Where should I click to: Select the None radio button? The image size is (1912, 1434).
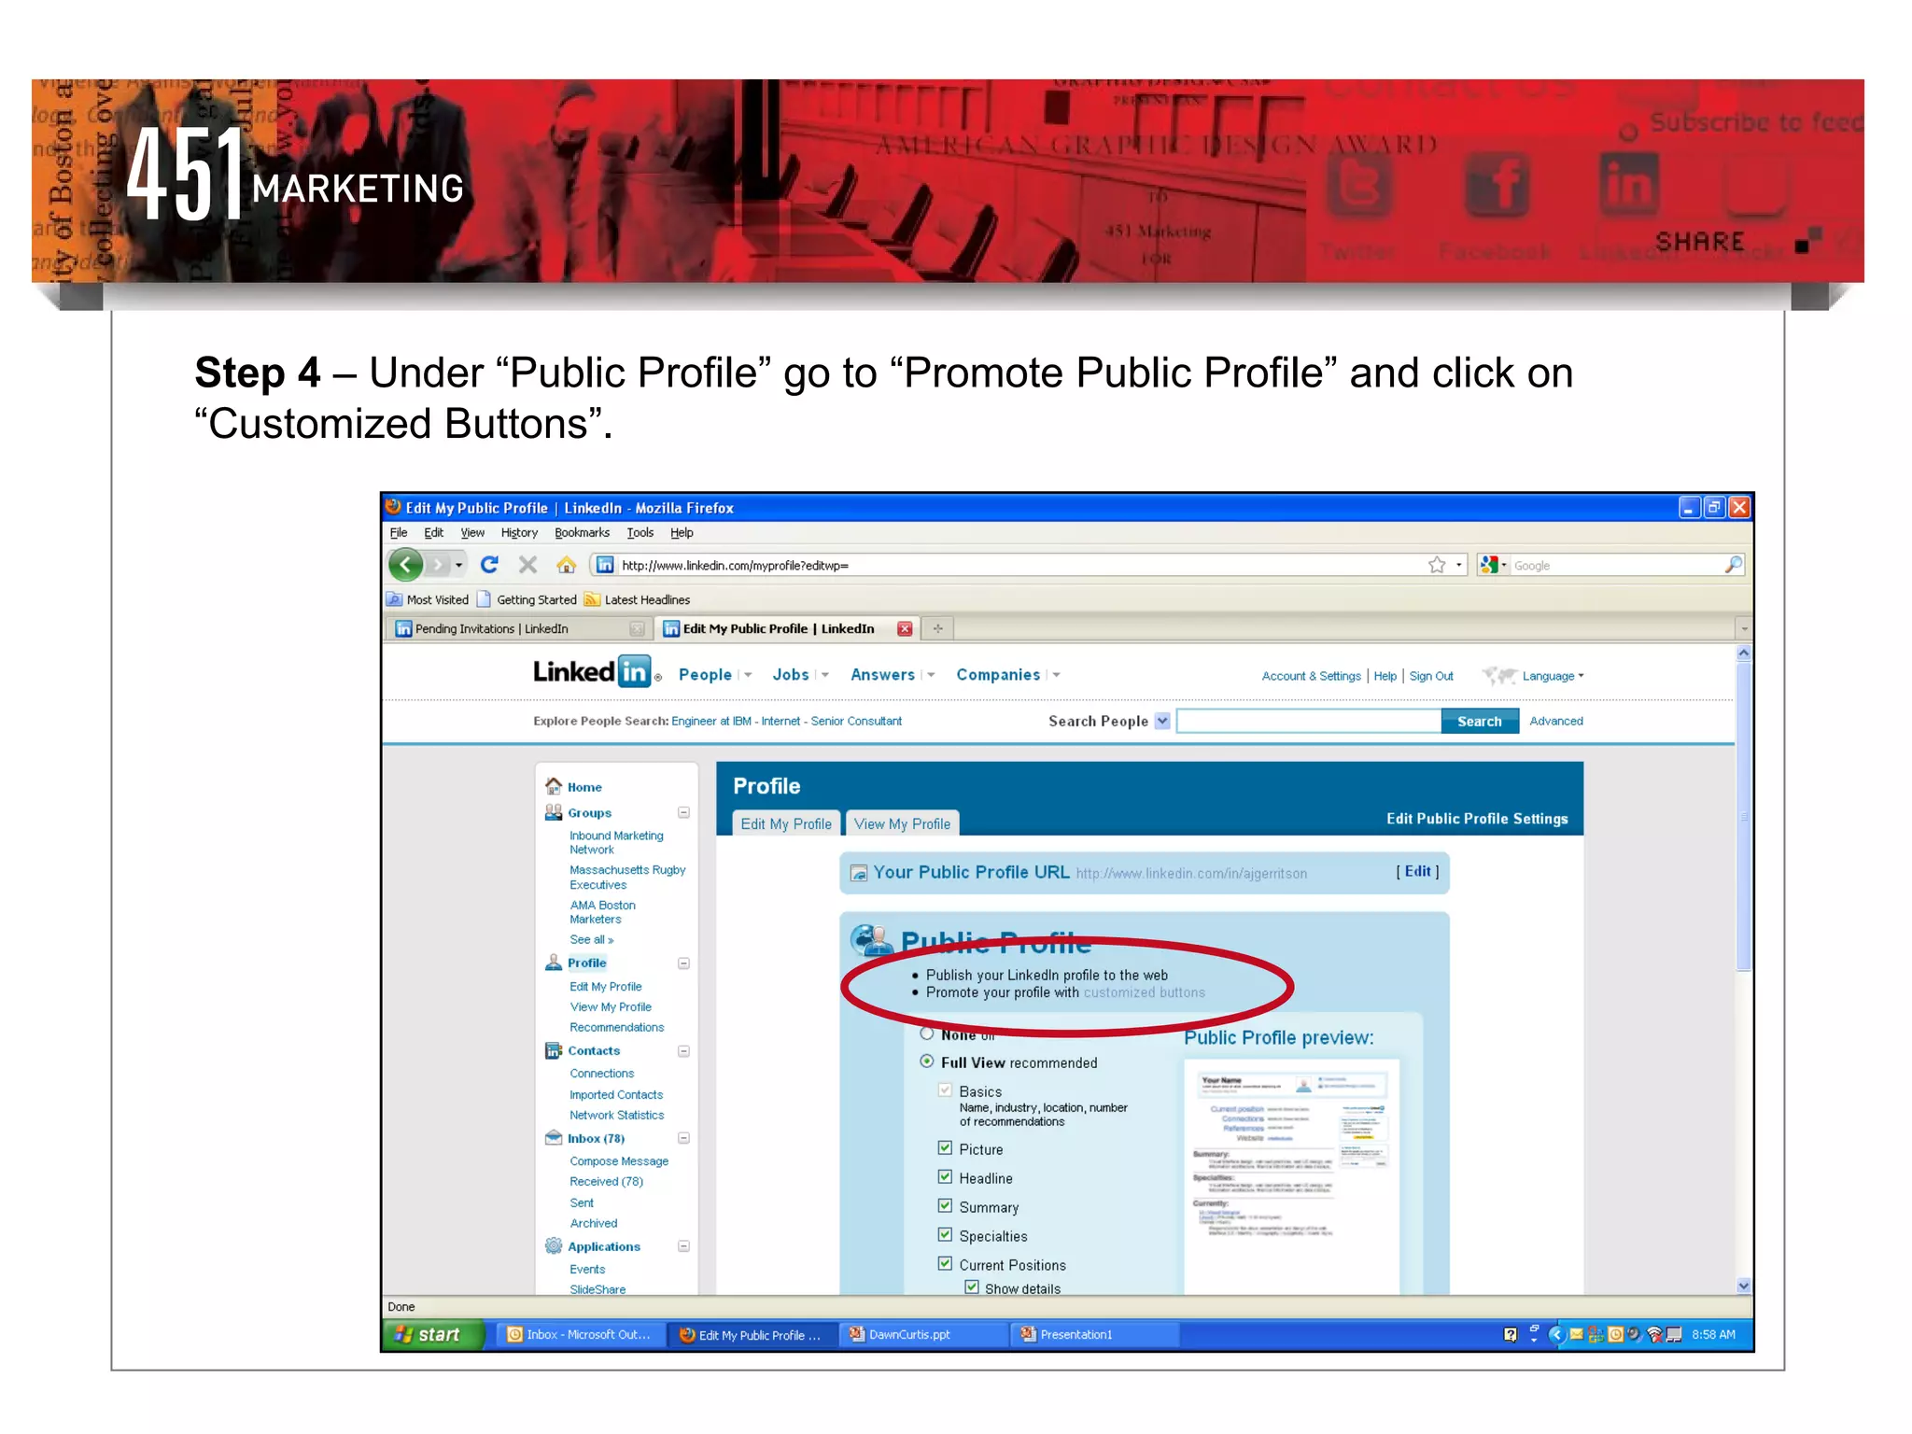pos(927,1033)
